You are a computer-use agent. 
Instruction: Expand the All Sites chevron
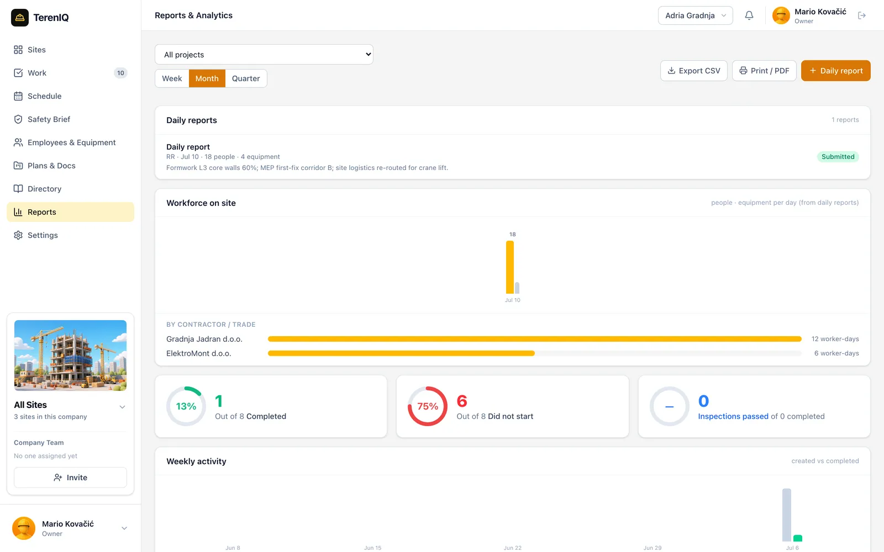tap(123, 407)
